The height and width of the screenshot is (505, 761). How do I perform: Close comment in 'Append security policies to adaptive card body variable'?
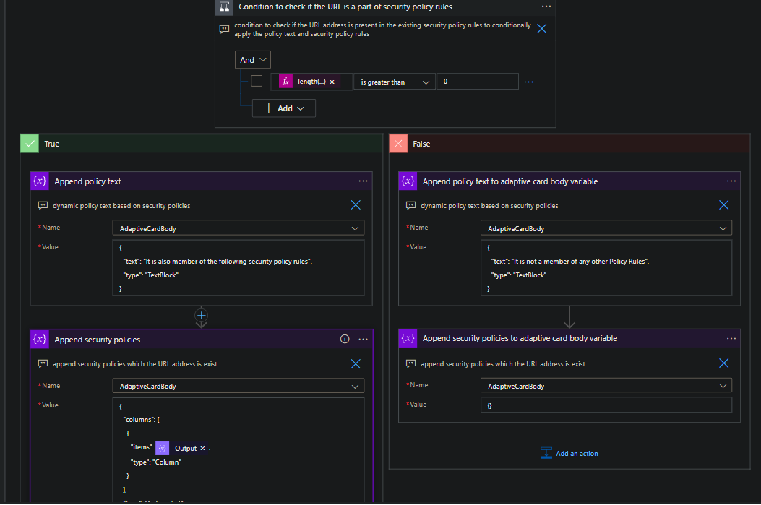[x=723, y=363]
